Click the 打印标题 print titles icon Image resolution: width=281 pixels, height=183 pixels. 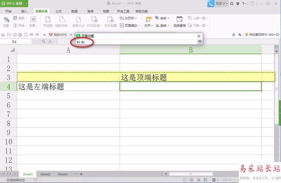[x=111, y=21]
